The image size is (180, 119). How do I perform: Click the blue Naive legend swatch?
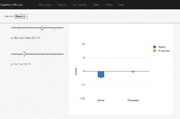coord(155,47)
